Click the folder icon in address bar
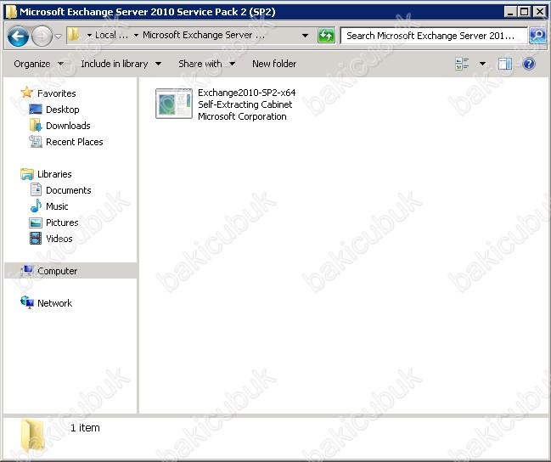 click(x=74, y=35)
